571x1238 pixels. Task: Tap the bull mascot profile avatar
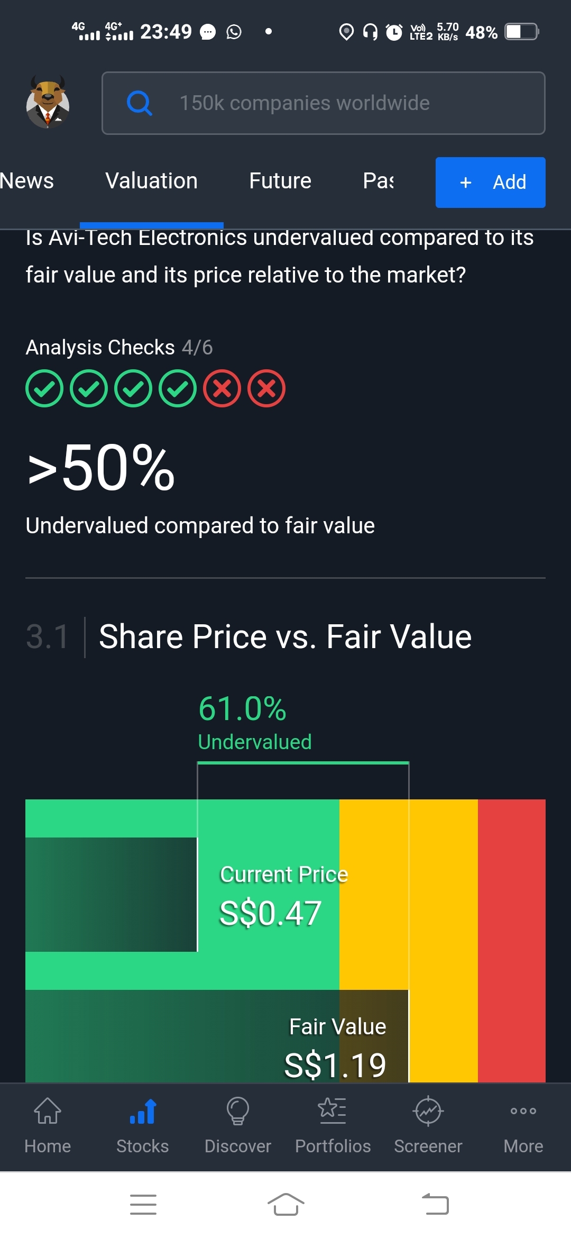(48, 103)
